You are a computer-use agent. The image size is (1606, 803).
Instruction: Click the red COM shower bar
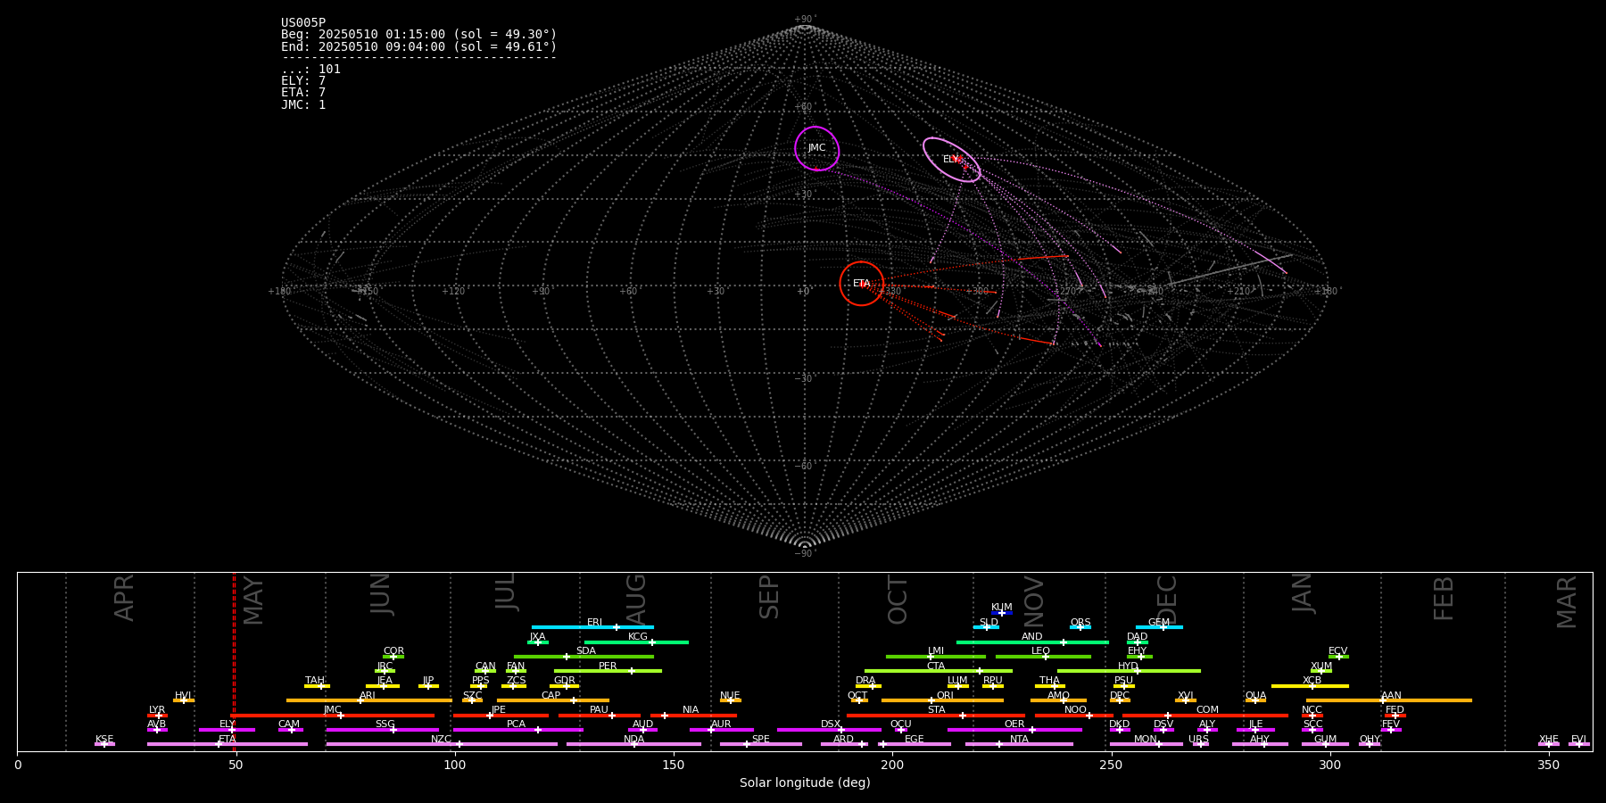[x=1204, y=716]
